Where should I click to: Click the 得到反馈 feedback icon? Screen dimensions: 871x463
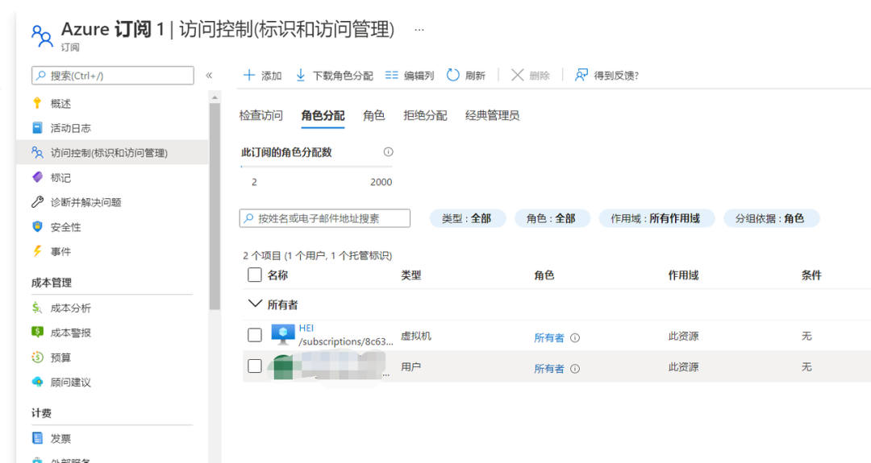click(x=581, y=75)
